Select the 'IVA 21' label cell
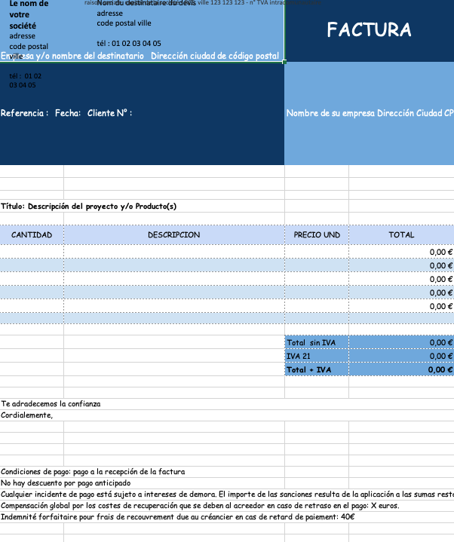 click(317, 356)
